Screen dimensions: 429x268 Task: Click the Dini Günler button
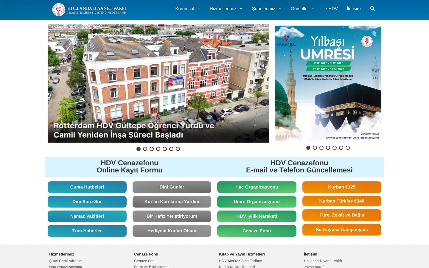click(172, 187)
